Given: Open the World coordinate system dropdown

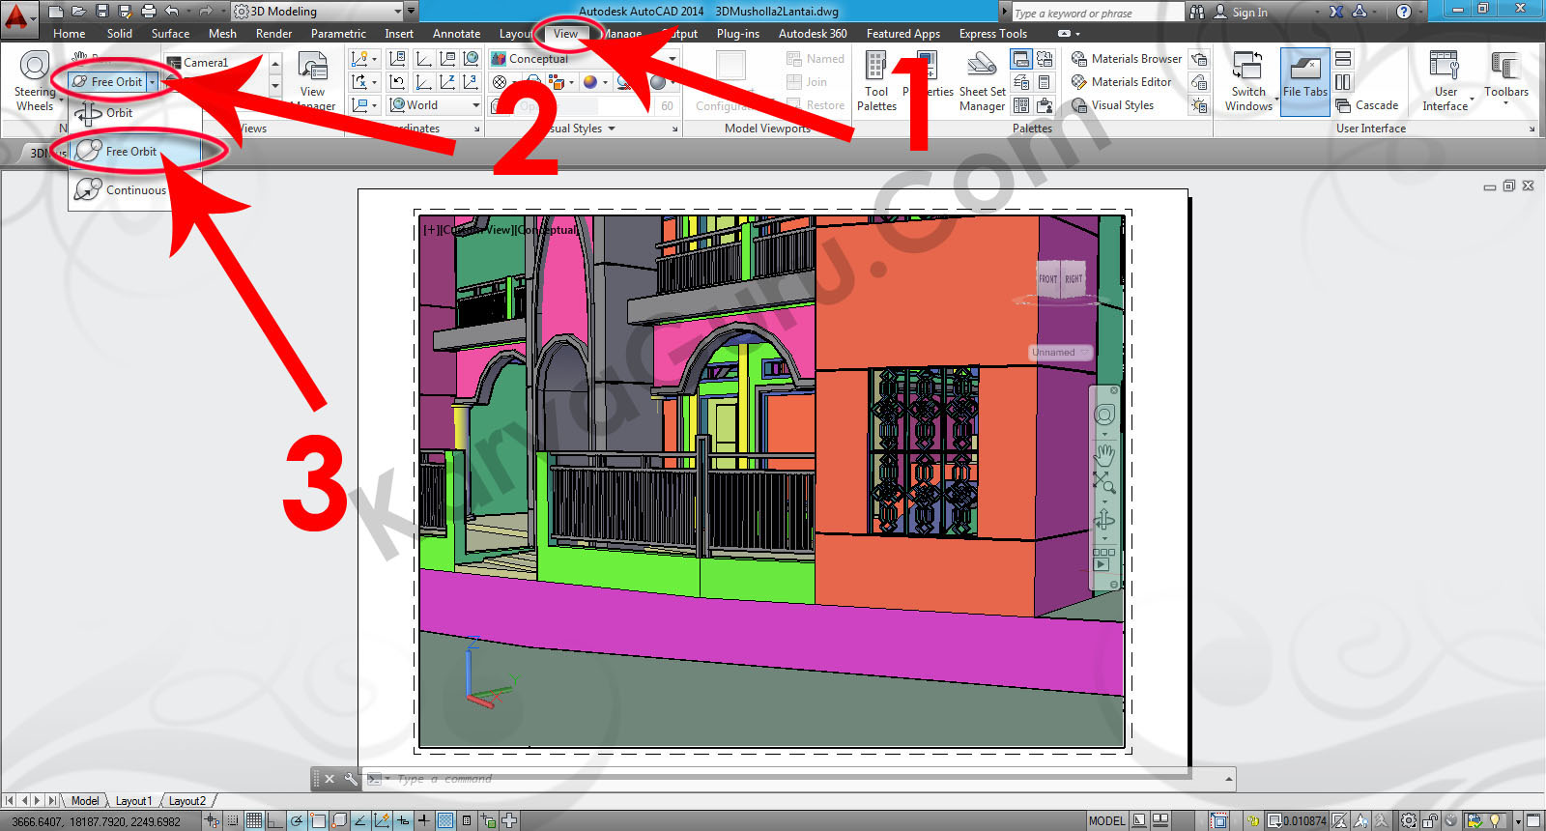Looking at the screenshot, I should [x=475, y=105].
